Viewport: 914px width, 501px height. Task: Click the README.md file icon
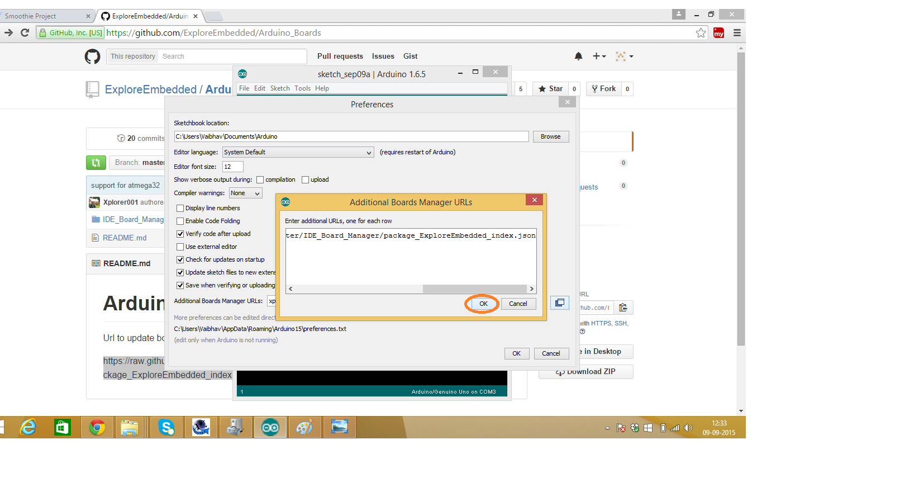(96, 238)
